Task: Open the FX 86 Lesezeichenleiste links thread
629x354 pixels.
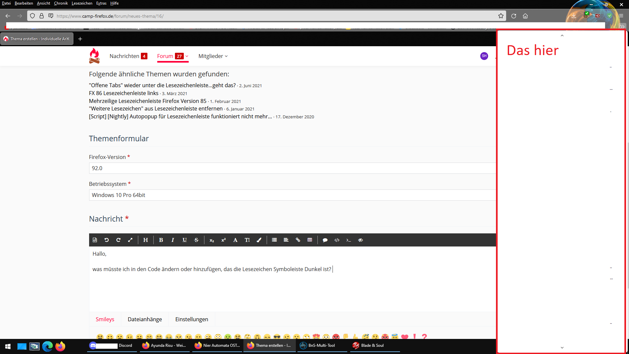Action: 124,93
